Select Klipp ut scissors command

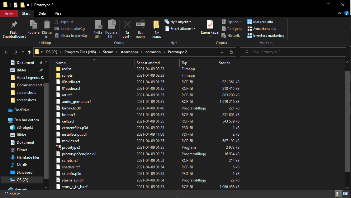pyautogui.click(x=64, y=22)
